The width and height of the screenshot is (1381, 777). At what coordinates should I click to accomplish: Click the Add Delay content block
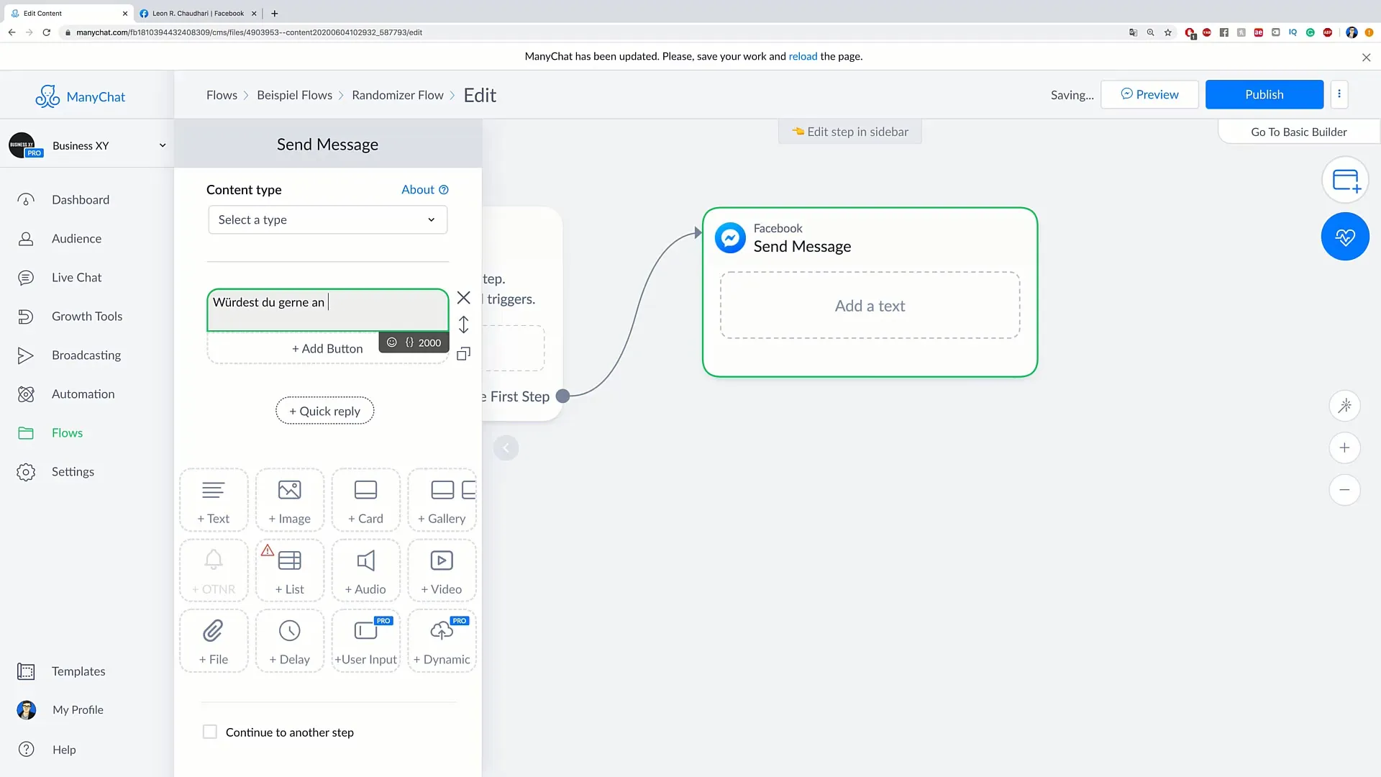point(289,640)
